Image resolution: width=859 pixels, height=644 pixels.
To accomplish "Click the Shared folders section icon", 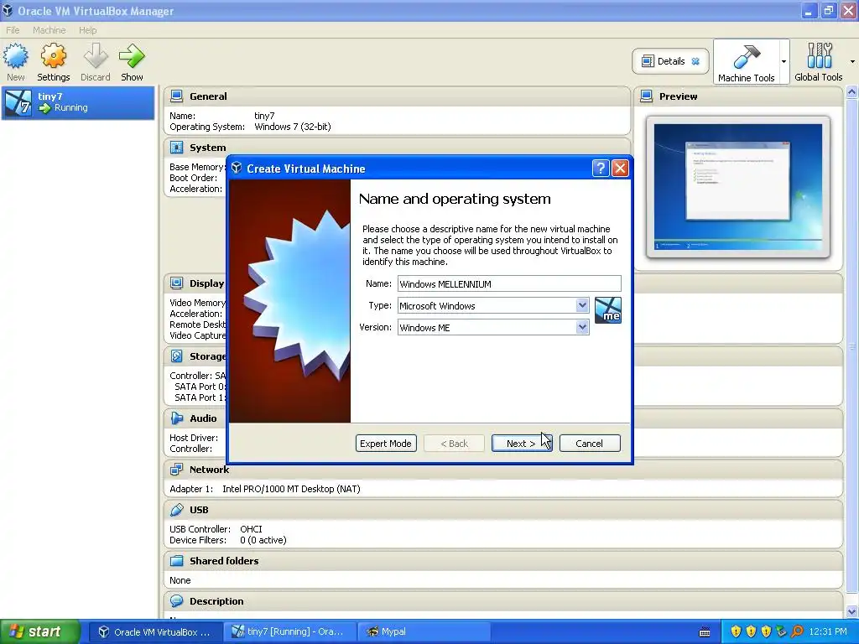I will (x=176, y=561).
